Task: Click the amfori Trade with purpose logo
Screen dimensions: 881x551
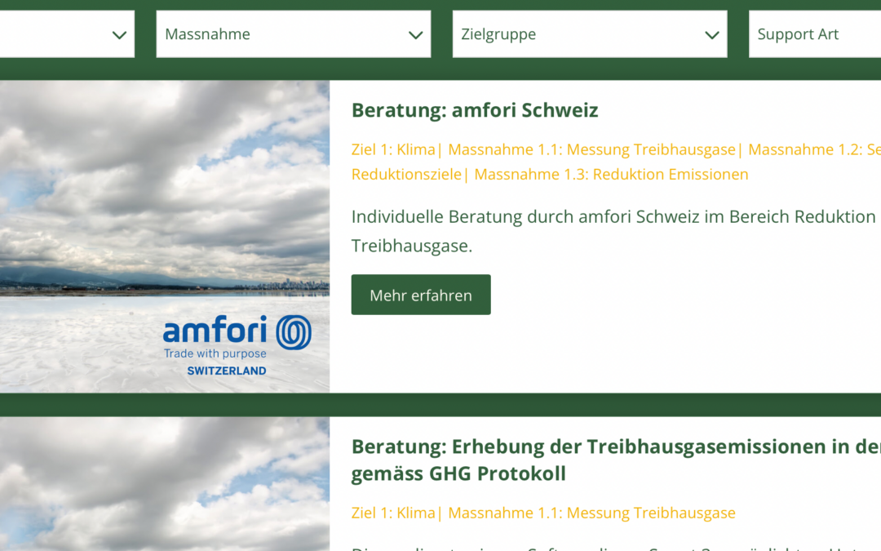Action: 237,344
